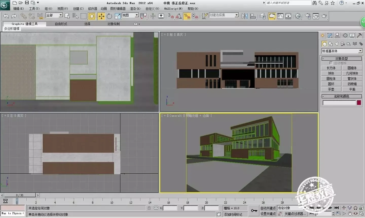Click the 长方体 box primitive button
This screenshot has height=218, width=365.
[x=331, y=68]
